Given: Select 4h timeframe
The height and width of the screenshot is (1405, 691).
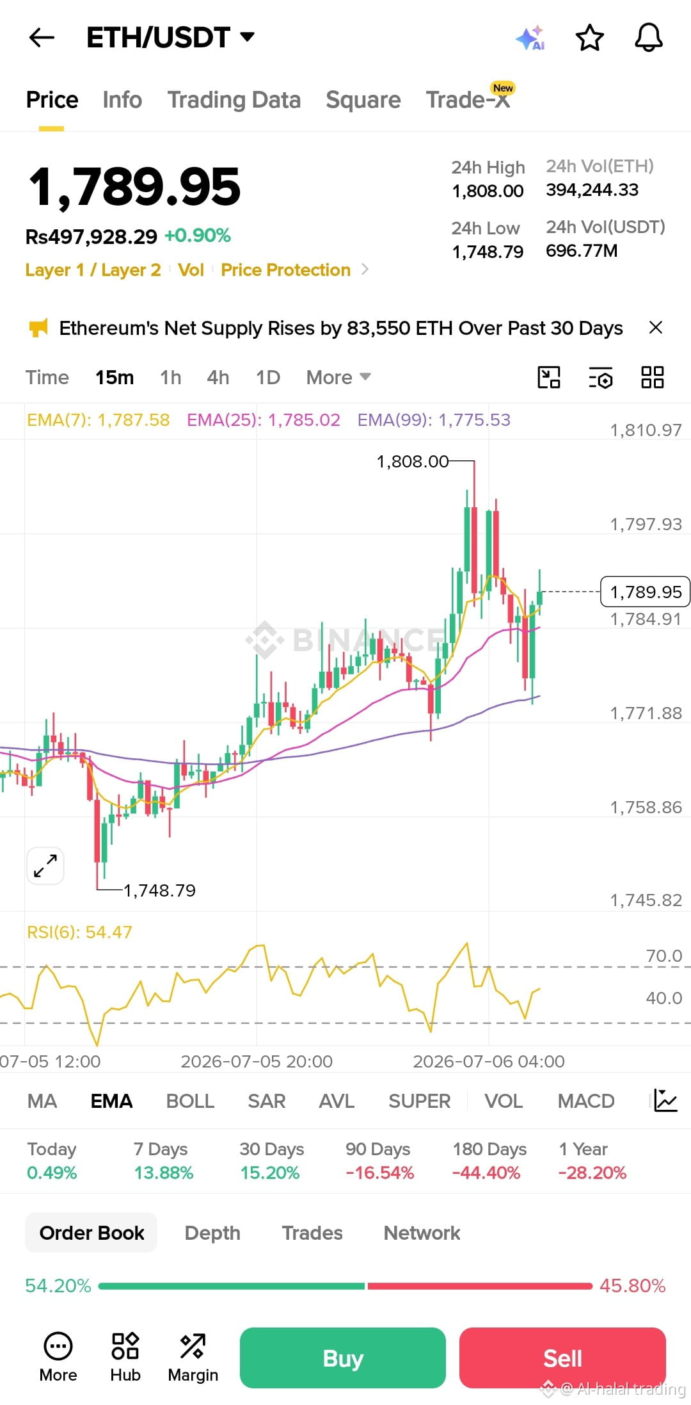Looking at the screenshot, I should [x=218, y=377].
